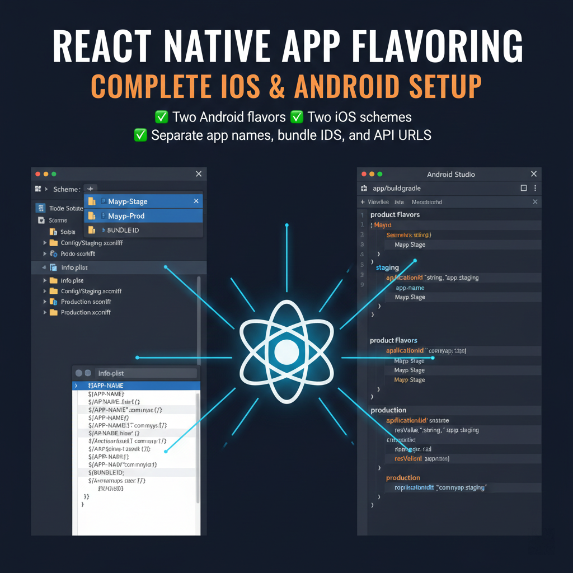
Task: Click second grey square in Info-plist window
Action: [x=88, y=373]
